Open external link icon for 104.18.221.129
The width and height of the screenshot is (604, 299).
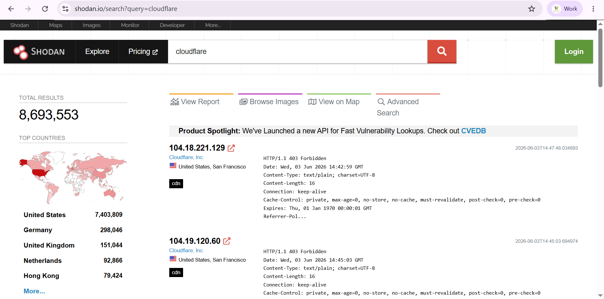coord(231,148)
